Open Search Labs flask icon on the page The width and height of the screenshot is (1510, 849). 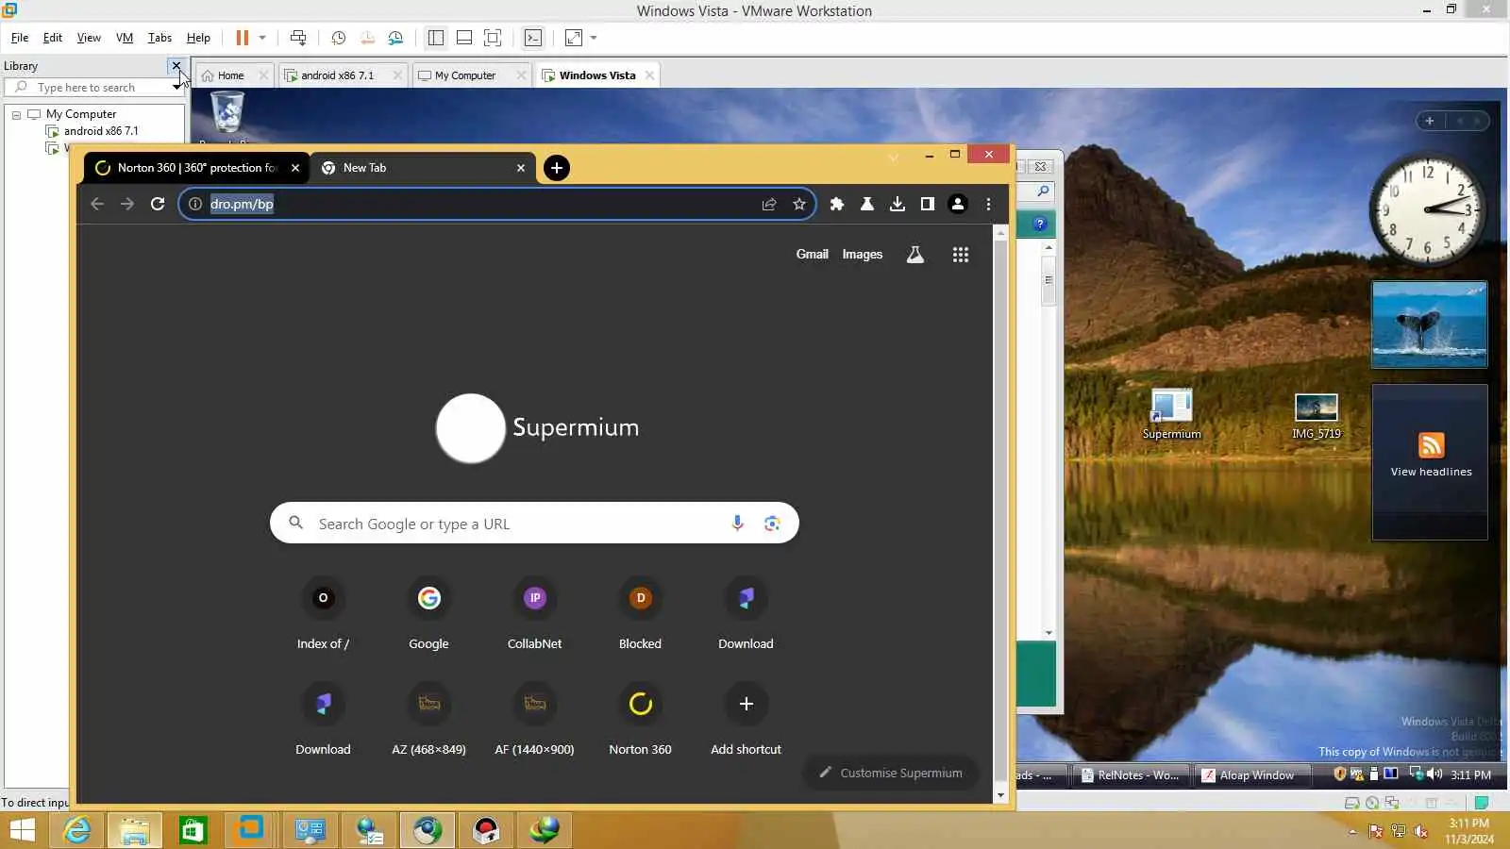(914, 255)
